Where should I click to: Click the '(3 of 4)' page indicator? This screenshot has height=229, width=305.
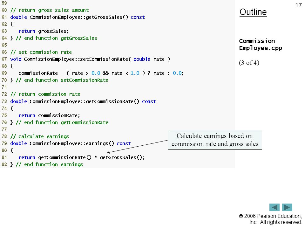click(x=249, y=63)
